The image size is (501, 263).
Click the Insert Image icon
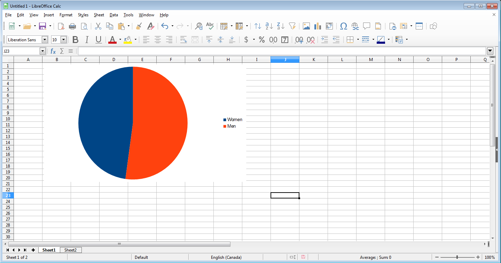pos(306,26)
